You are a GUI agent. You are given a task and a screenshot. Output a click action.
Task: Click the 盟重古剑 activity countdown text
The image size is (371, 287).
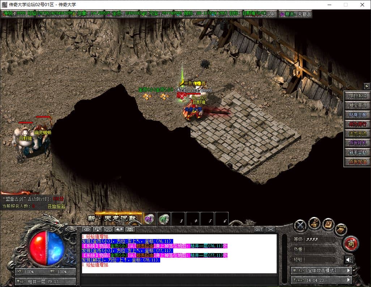tap(33, 199)
